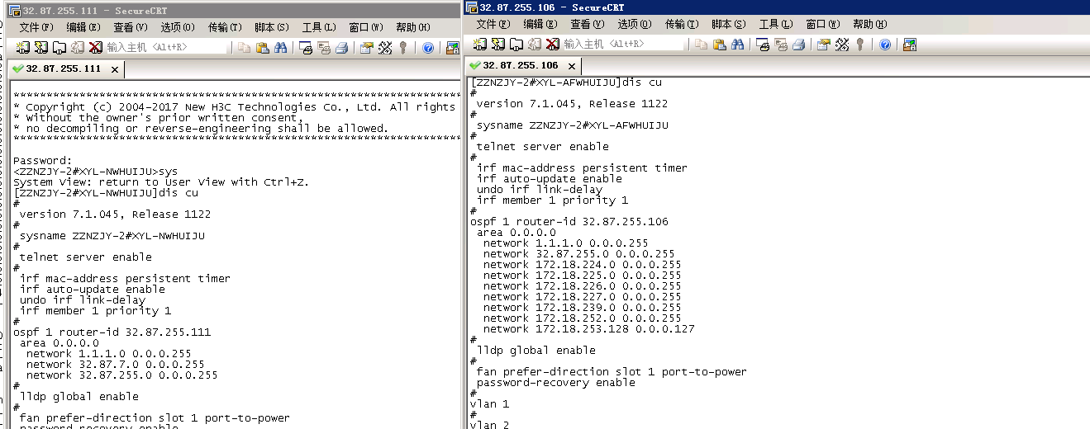Open 查看(V) menu in 32.87.255.106 window

588,25
